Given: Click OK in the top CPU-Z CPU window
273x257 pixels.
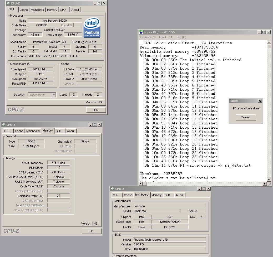Looking at the screenshot, I should pyautogui.click(x=96, y=110).
